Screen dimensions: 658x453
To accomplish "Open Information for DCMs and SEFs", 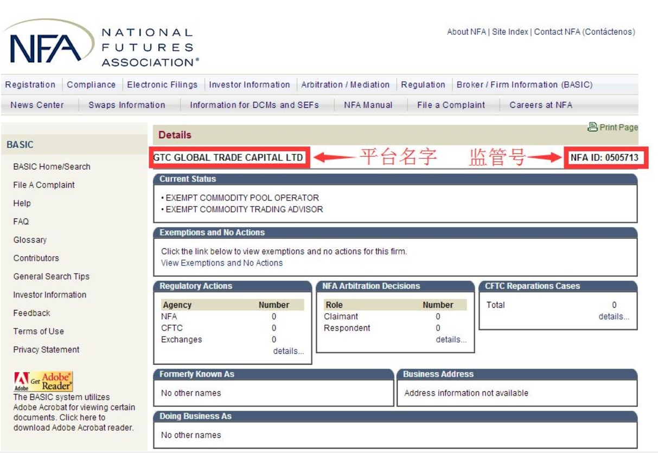I will coord(254,105).
